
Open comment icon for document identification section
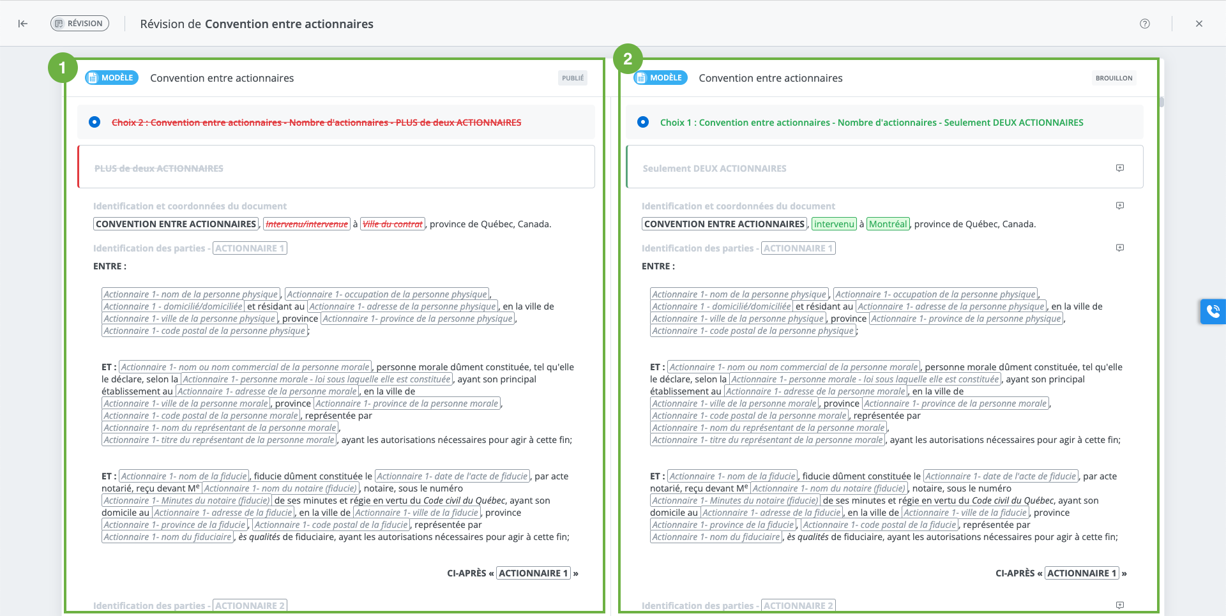coord(1119,206)
